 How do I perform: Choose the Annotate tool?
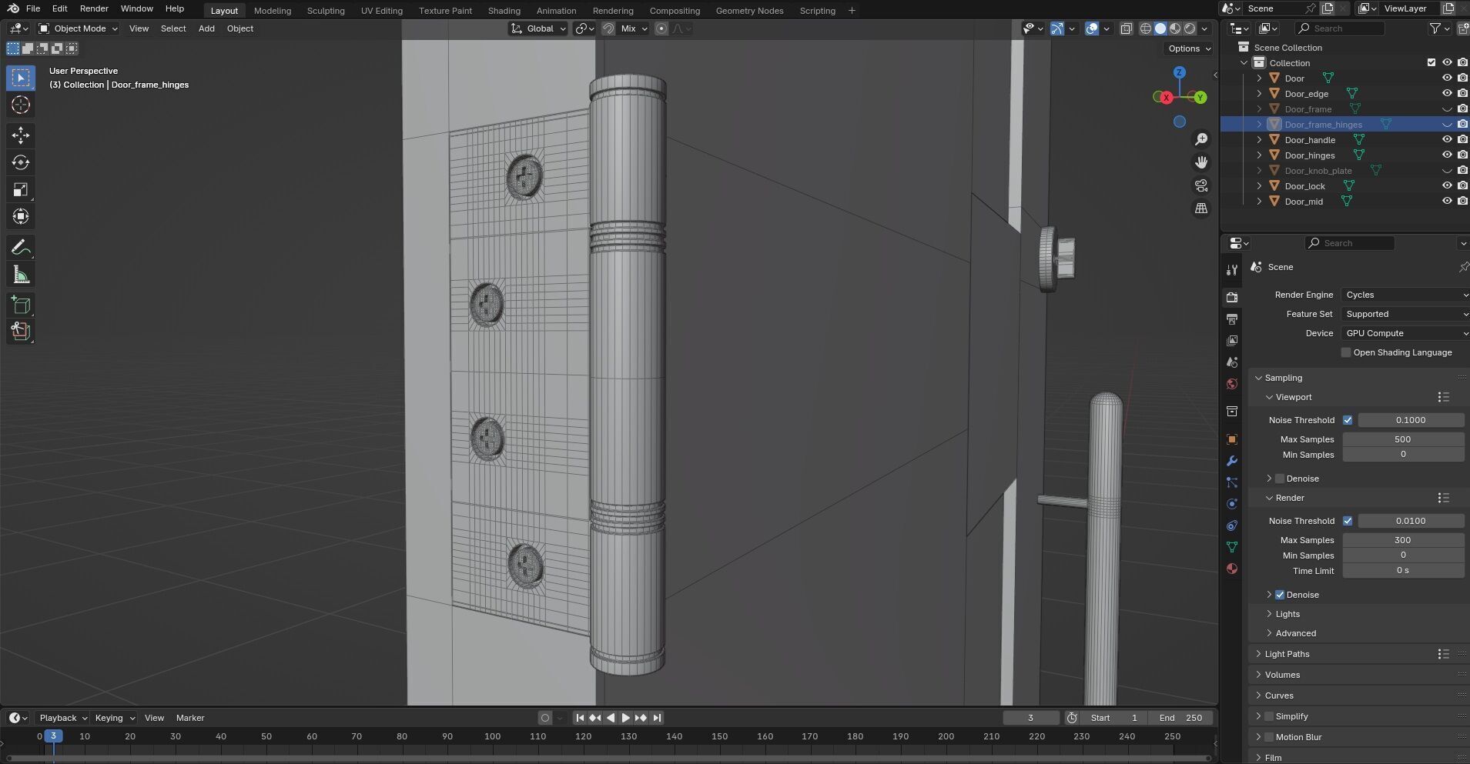click(x=21, y=248)
